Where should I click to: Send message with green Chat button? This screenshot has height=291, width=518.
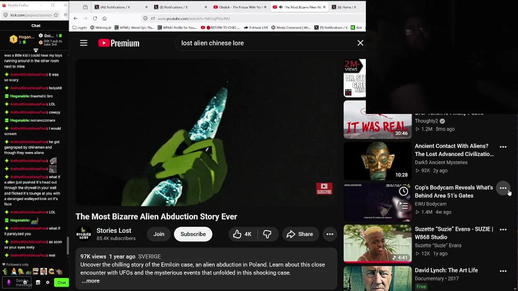coord(62,283)
